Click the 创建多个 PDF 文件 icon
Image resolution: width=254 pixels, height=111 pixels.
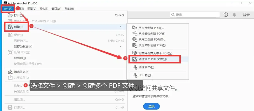[135, 59]
